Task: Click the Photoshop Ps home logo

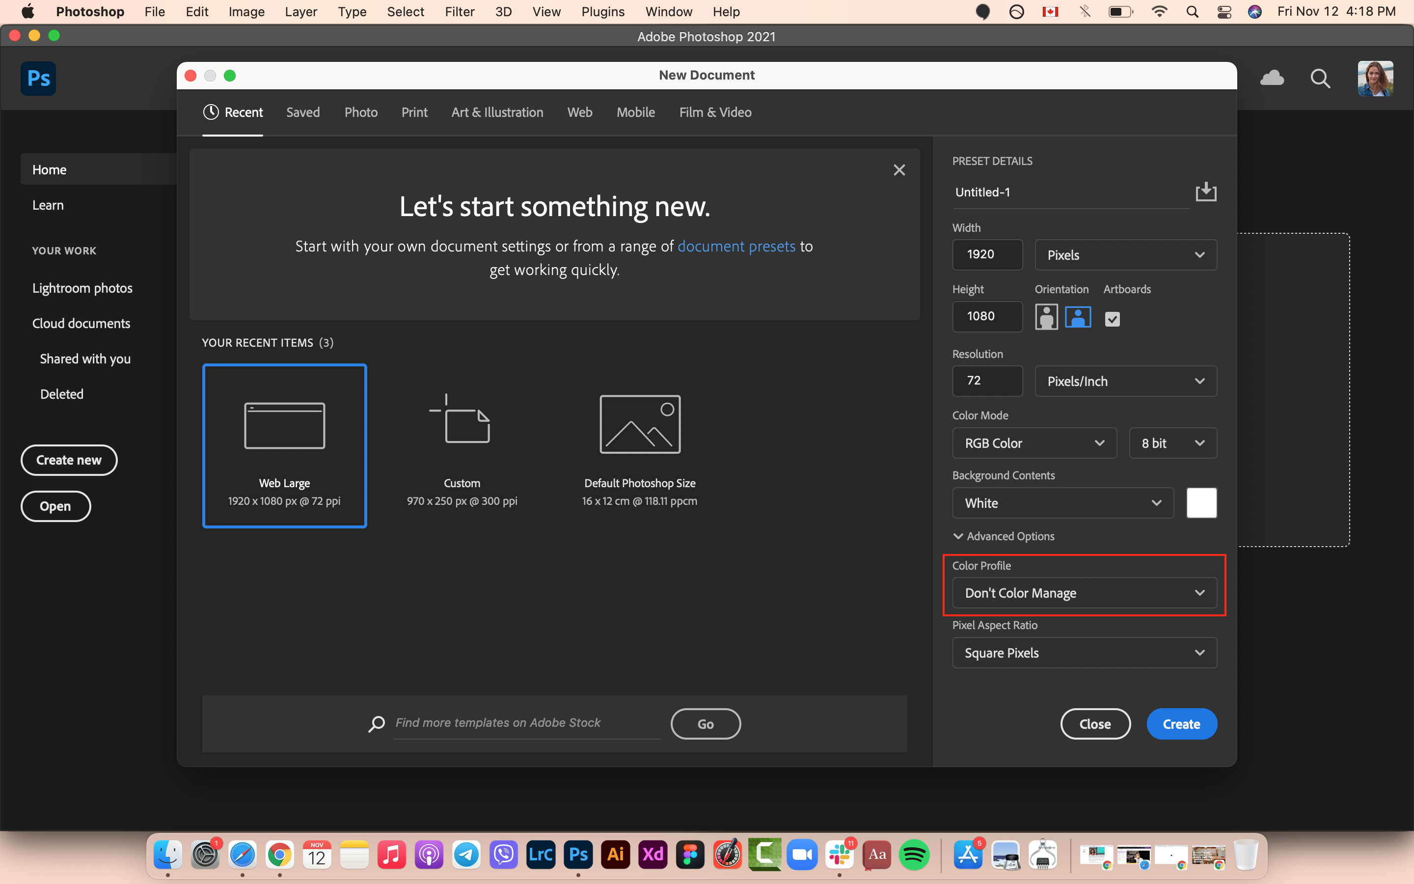Action: pyautogui.click(x=39, y=79)
